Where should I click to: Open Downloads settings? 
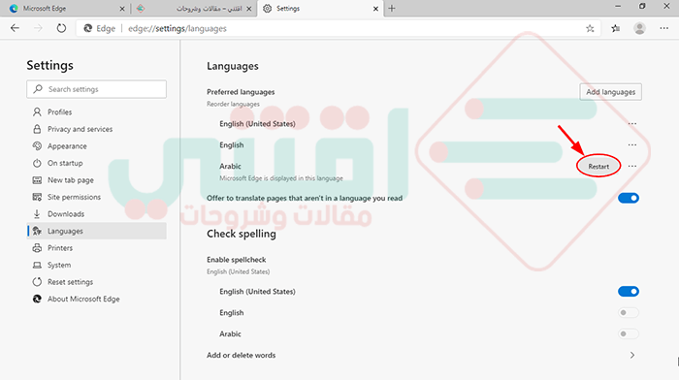point(97,214)
